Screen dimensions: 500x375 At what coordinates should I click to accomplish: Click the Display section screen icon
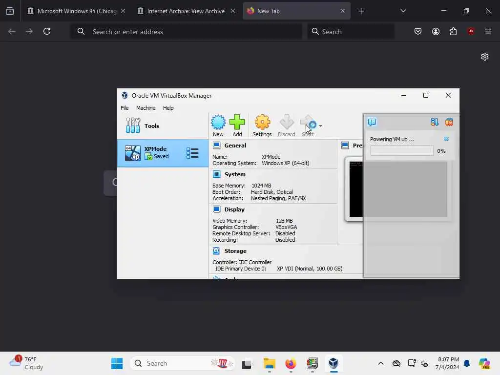[x=216, y=209]
